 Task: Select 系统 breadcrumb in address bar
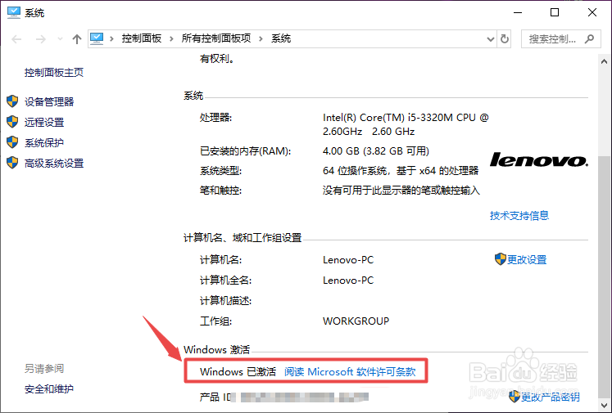pyautogui.click(x=281, y=38)
